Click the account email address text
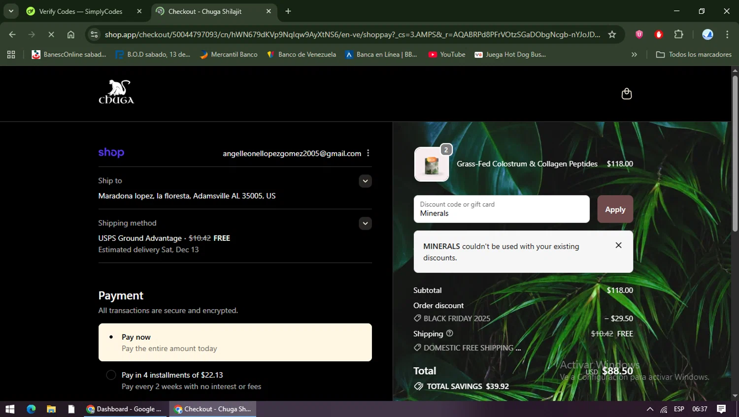The height and width of the screenshot is (417, 739). (x=292, y=154)
